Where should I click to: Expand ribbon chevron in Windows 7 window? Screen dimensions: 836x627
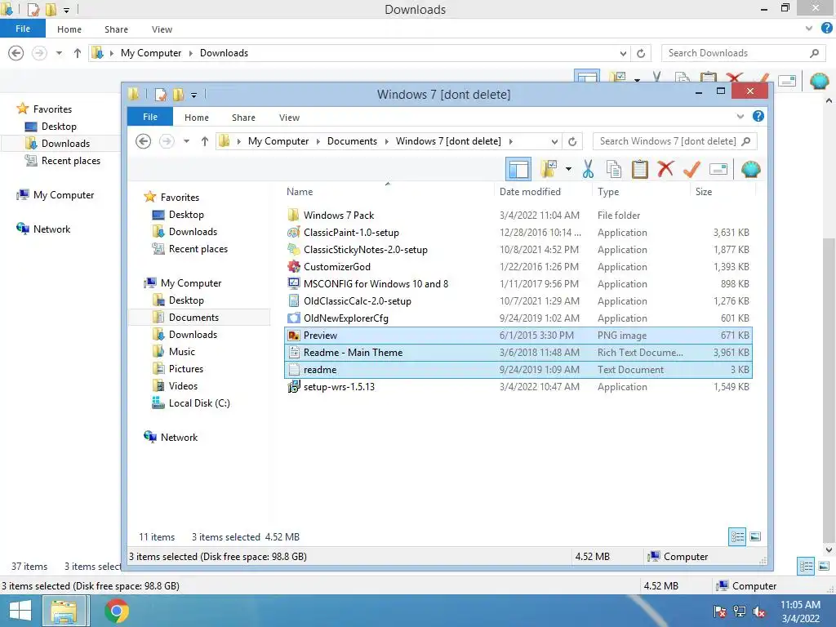point(740,116)
